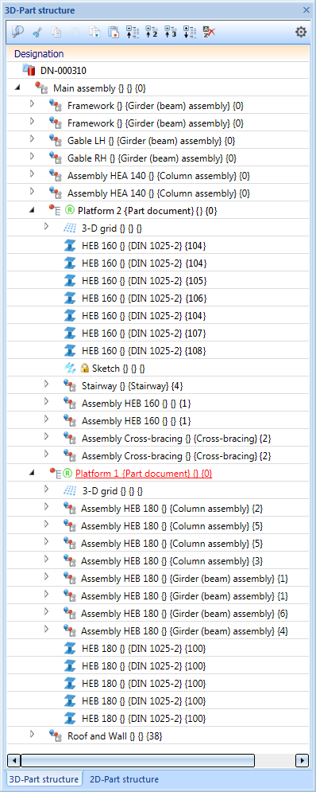The image size is (316, 792).
Task: Select the DN-000310 row
Action: (158, 70)
